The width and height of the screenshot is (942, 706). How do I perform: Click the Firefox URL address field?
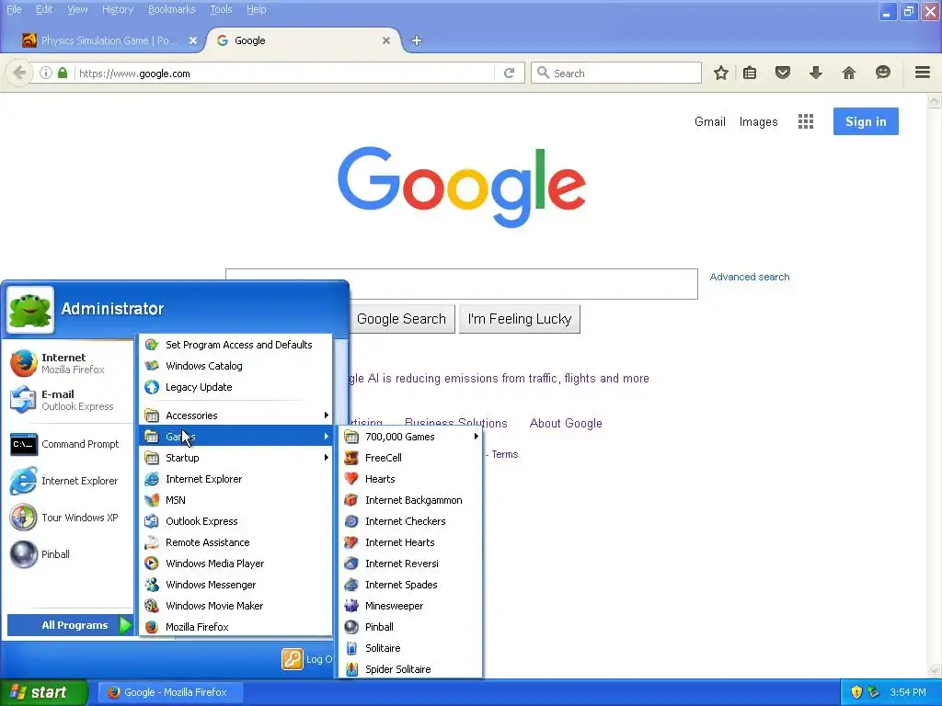pyautogui.click(x=282, y=74)
